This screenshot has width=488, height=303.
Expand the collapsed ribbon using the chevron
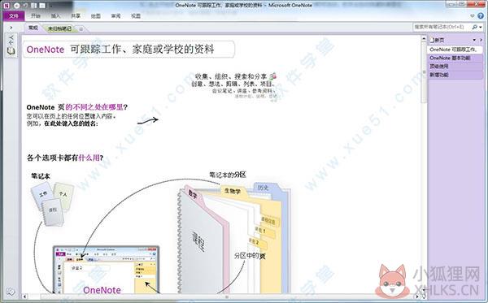[473, 16]
